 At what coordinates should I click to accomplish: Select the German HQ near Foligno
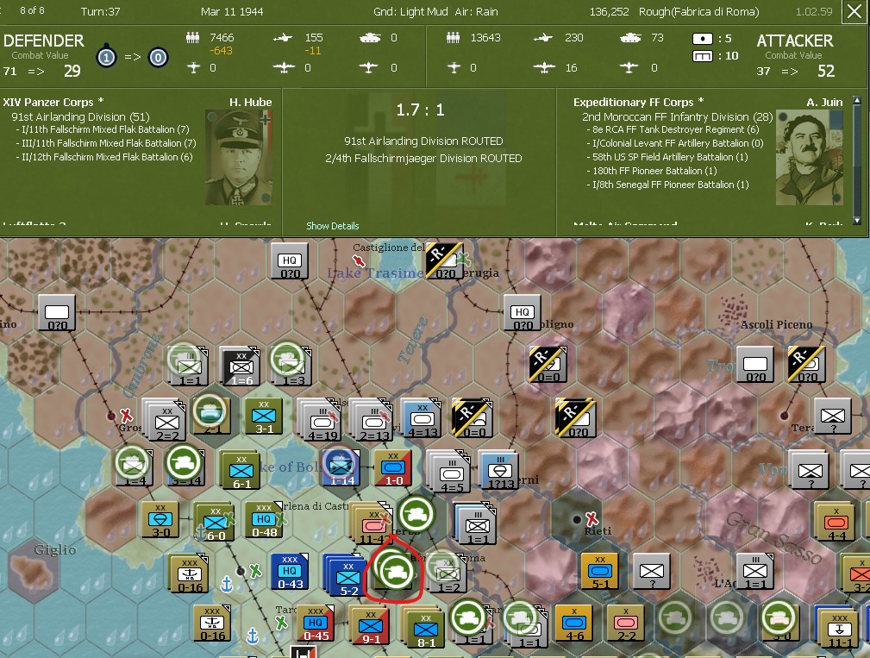pos(523,312)
